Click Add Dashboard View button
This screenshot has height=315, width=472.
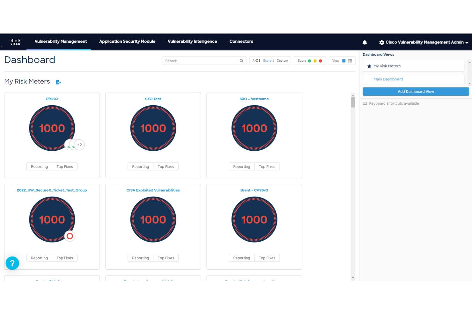[416, 92]
